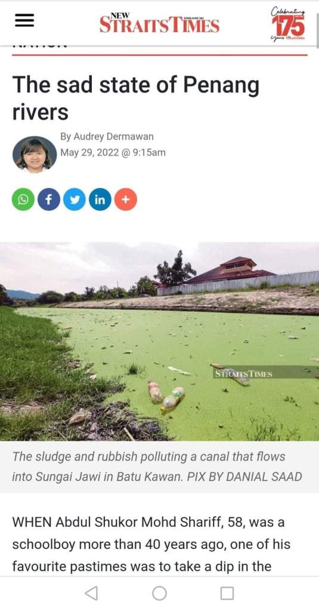Open the polluted canal article image
This screenshot has width=319, height=611.
160,342
